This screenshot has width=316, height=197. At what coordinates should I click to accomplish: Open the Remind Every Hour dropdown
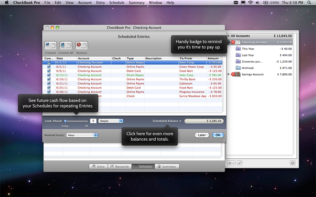(82, 135)
